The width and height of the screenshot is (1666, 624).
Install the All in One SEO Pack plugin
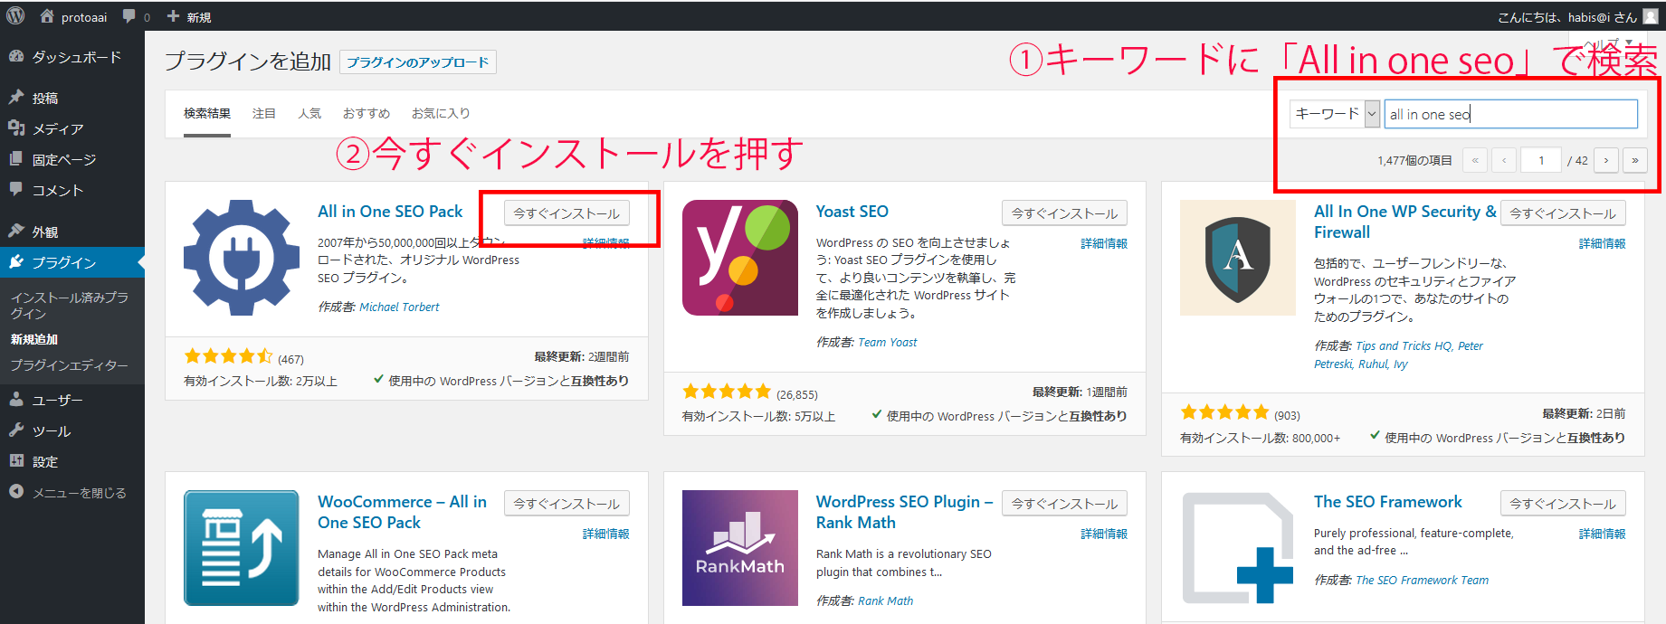[x=566, y=213]
